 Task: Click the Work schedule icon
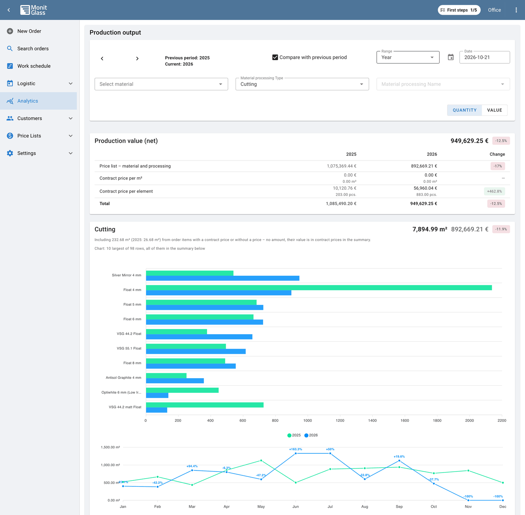tap(10, 66)
